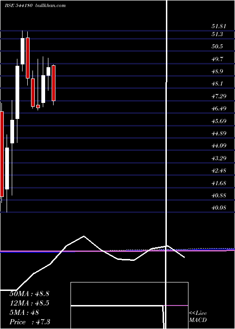Select the 40.88 price level label
235x329 pixels.
(x=219, y=196)
